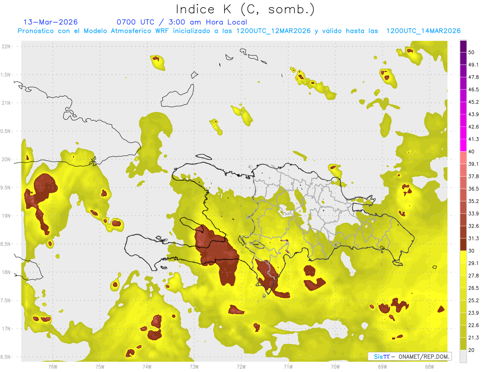This screenshot has width=482, height=372.
Task: Click the '72W' longitude axis label
Action: coord(241,366)
